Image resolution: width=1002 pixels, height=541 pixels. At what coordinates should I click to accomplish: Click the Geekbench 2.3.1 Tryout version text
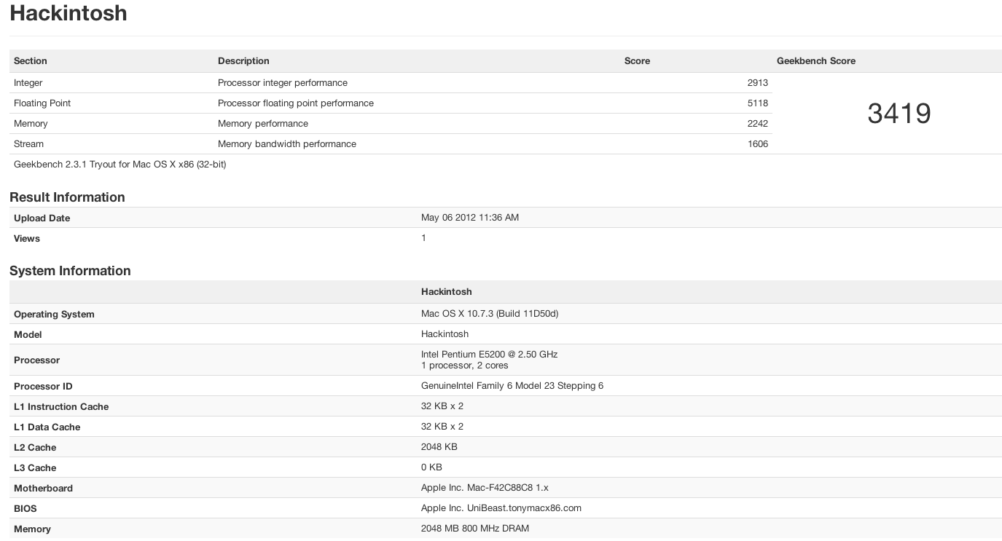click(x=120, y=165)
